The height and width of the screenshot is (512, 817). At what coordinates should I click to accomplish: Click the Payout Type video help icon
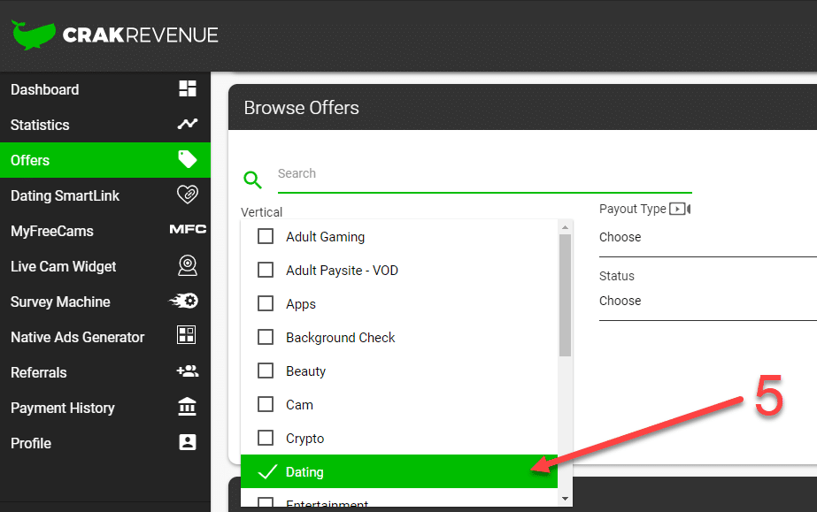click(679, 210)
